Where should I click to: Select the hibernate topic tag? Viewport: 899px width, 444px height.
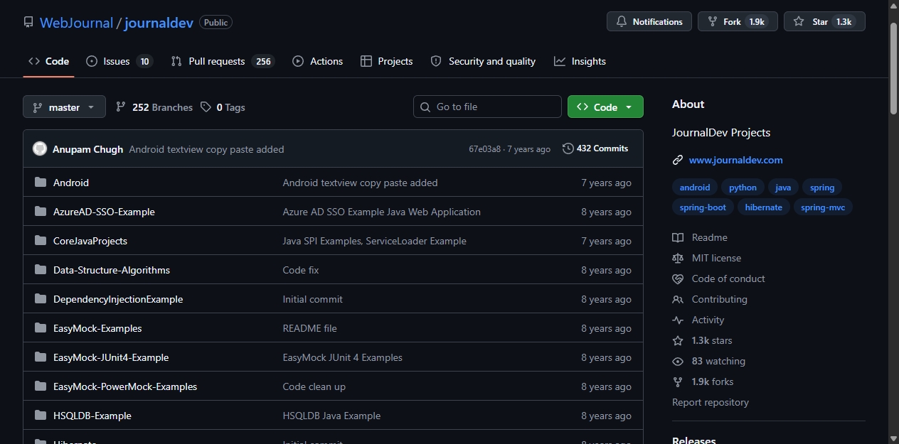pyautogui.click(x=764, y=207)
